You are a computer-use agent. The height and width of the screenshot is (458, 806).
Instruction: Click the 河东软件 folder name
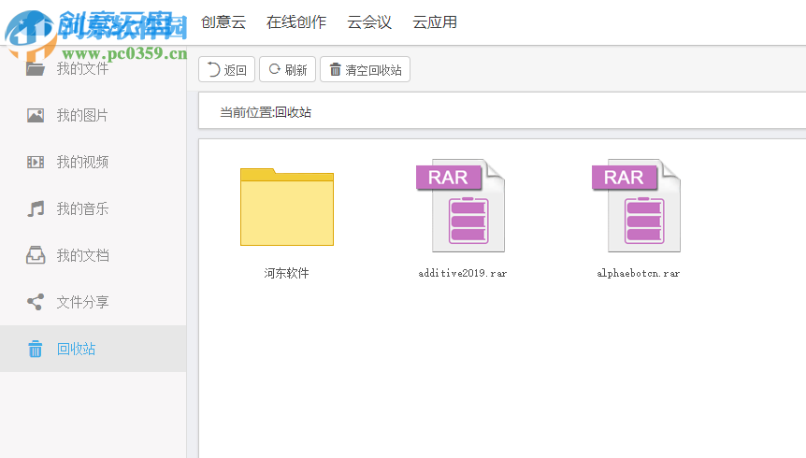tap(286, 273)
